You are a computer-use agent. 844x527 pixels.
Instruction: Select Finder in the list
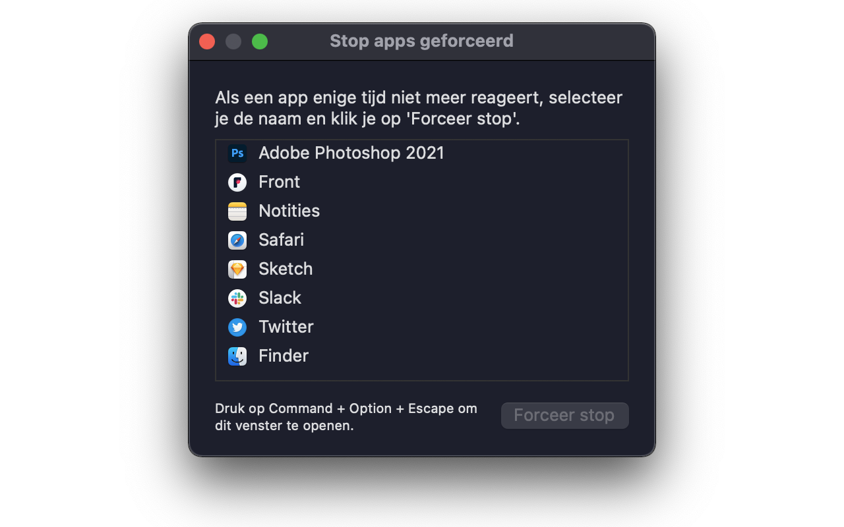pos(422,356)
